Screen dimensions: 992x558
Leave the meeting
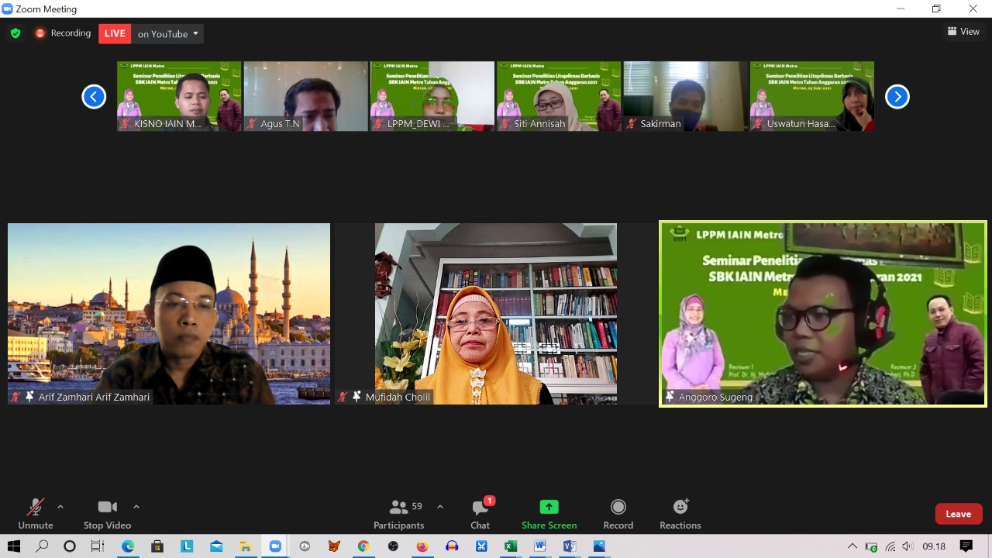pyautogui.click(x=958, y=514)
